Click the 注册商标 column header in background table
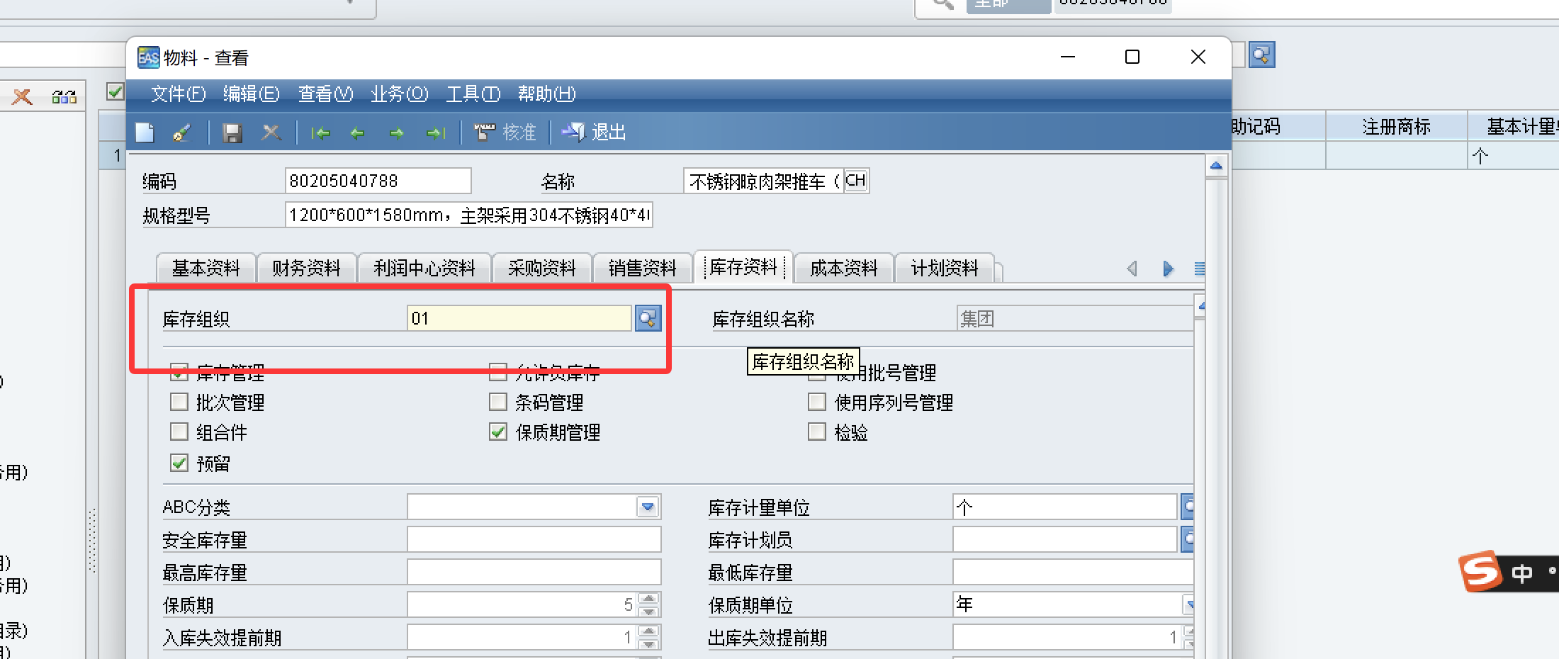Image resolution: width=1559 pixels, height=659 pixels. click(x=1396, y=126)
